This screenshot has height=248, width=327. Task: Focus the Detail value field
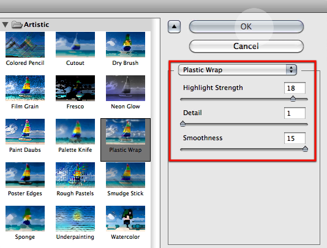(x=295, y=113)
